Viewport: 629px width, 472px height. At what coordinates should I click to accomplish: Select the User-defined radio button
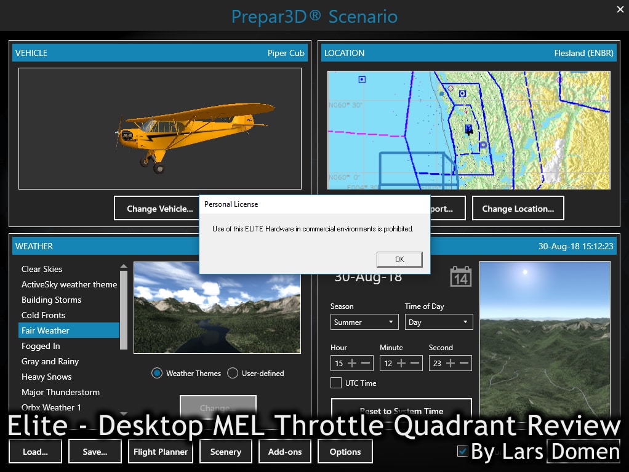coord(233,373)
